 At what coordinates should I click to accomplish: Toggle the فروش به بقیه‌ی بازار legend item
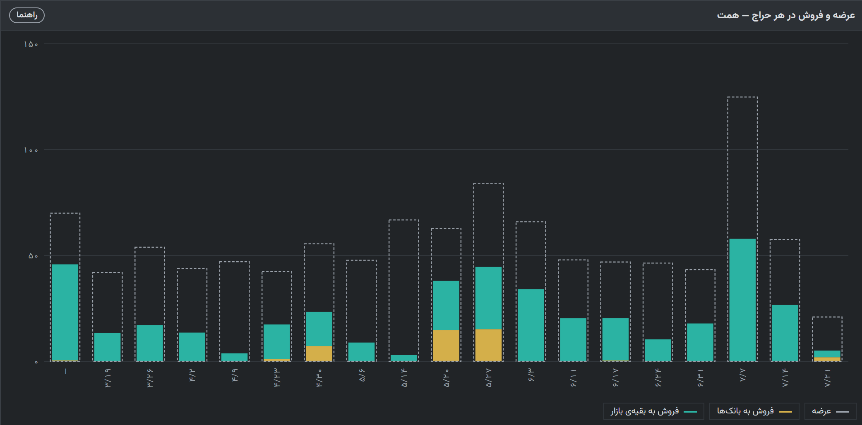tap(653, 411)
